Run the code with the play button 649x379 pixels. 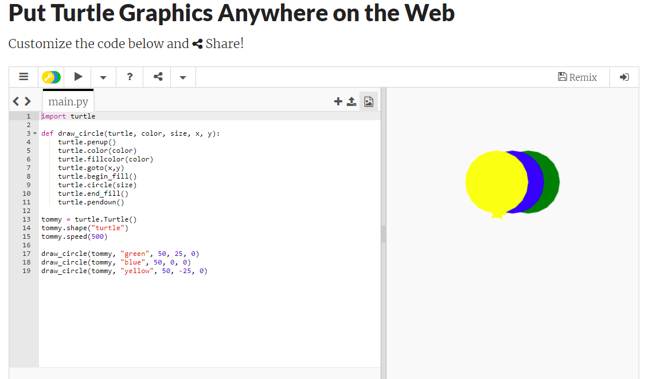coord(79,77)
